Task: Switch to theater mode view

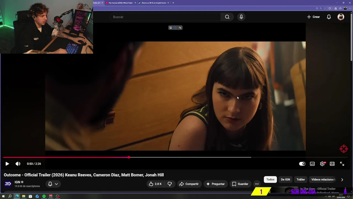Action: [332, 164]
